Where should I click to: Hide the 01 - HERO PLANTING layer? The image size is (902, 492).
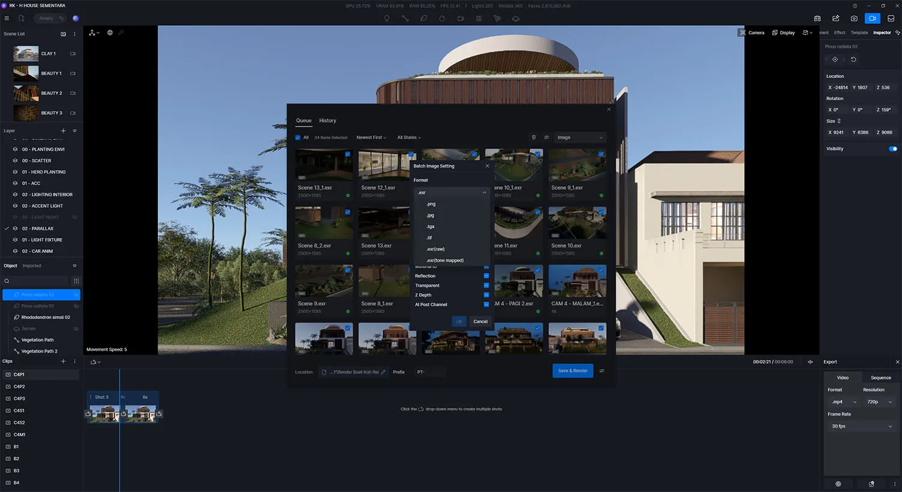[15, 172]
